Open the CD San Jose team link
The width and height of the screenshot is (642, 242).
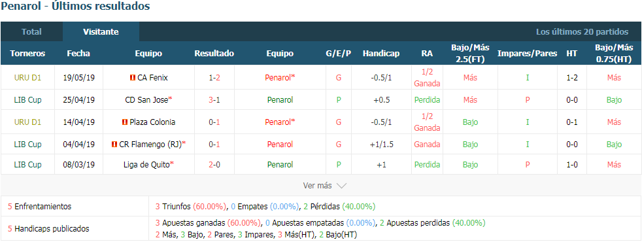click(146, 99)
